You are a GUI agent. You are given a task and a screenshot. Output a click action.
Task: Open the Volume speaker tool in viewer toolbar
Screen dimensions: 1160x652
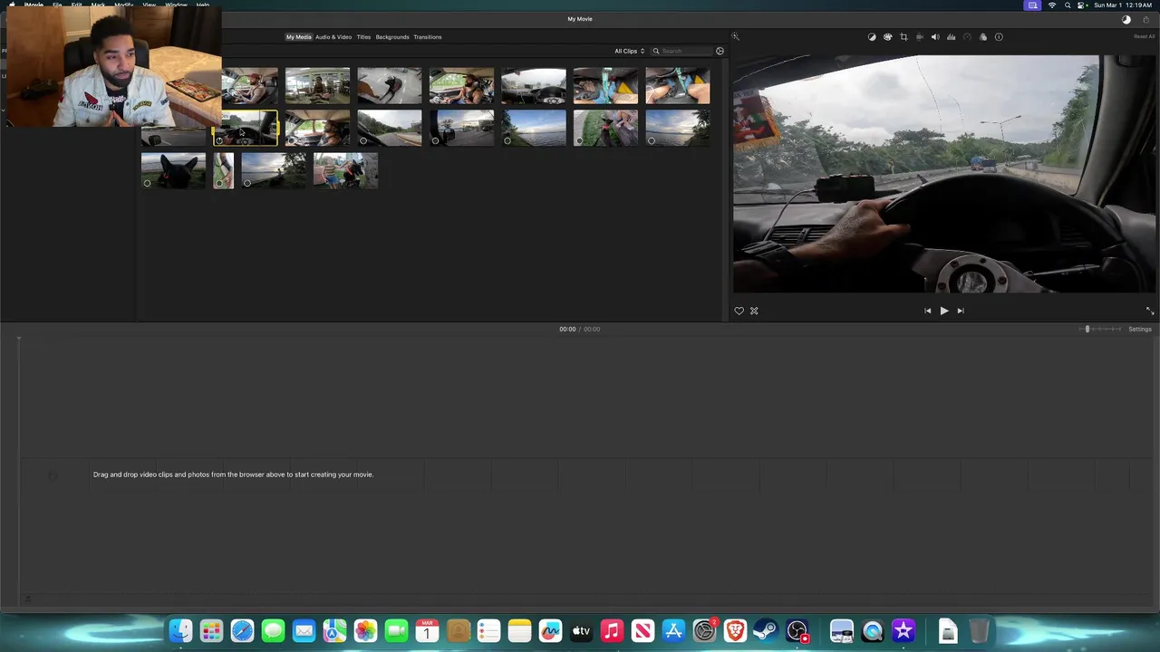(x=935, y=37)
